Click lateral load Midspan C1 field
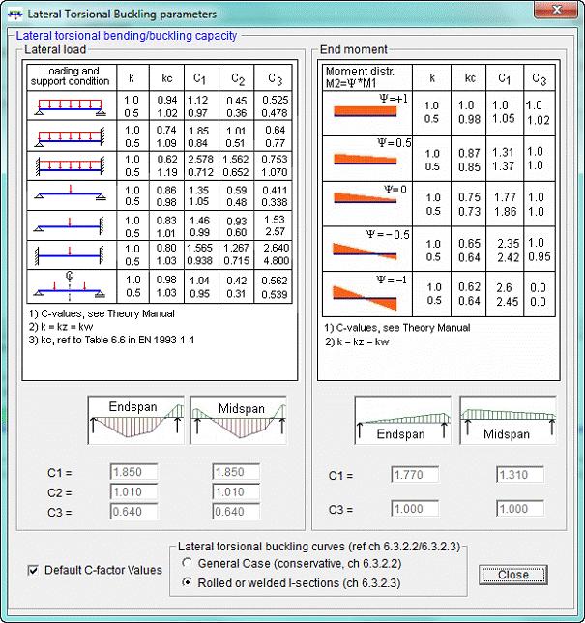This screenshot has width=585, height=623. pos(236,472)
